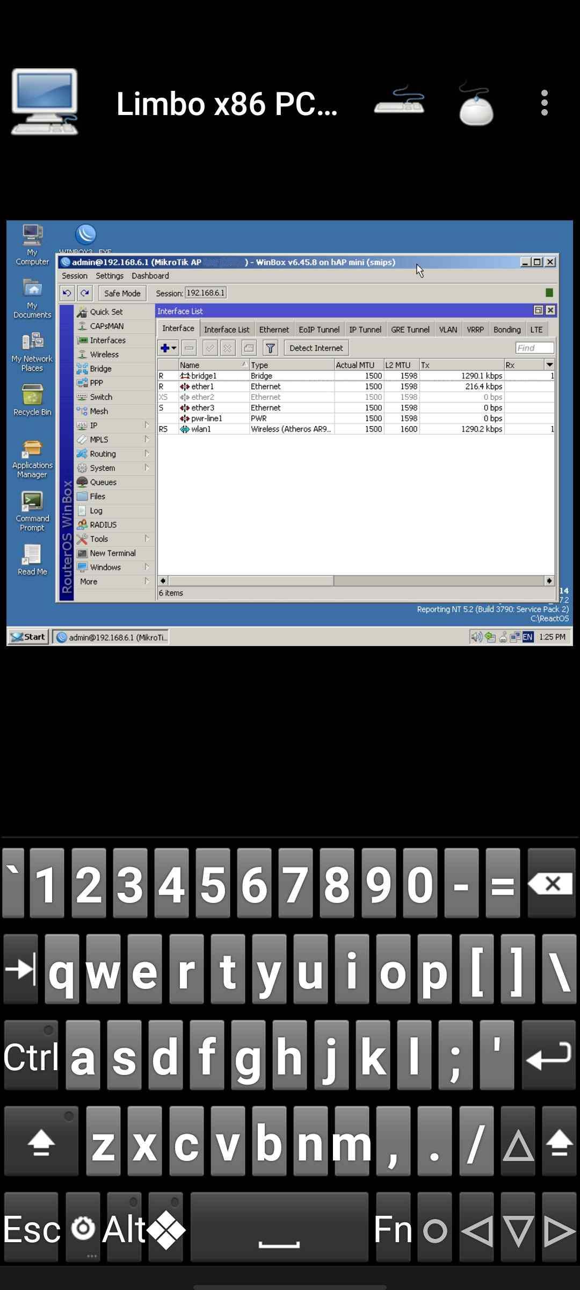Screen dimensions: 580x1290
Task: Open the Interfaces sidebar entry
Action: point(107,340)
